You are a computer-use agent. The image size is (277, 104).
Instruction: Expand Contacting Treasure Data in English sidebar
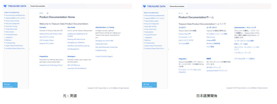(15, 48)
